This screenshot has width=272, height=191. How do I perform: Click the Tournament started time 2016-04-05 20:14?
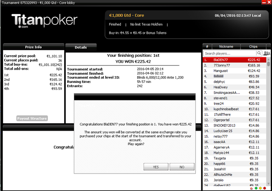coord(150,69)
